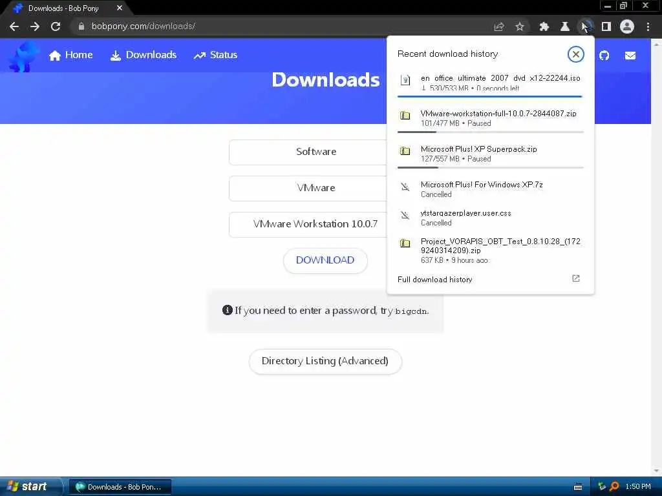Open Directory Listing (Advanced)
The height and width of the screenshot is (496, 662).
coord(325,361)
